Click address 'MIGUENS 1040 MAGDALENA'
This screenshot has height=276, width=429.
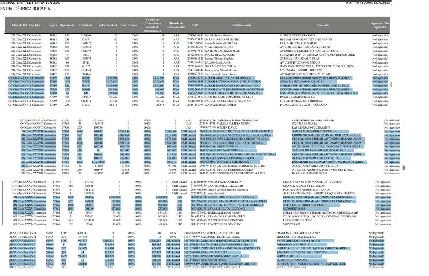pos(294,237)
